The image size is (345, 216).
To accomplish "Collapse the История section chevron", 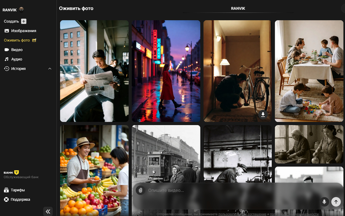I will [x=50, y=69].
